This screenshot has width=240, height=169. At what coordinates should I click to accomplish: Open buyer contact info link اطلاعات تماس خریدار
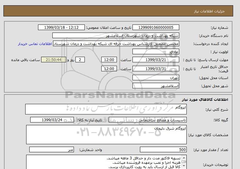click(35, 44)
